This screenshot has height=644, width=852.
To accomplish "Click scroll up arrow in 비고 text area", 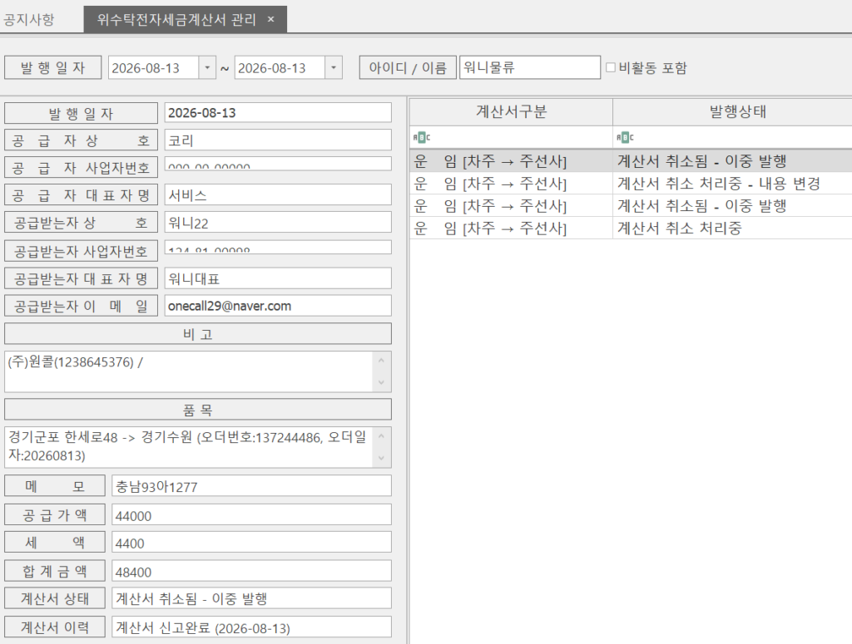I will (x=381, y=361).
